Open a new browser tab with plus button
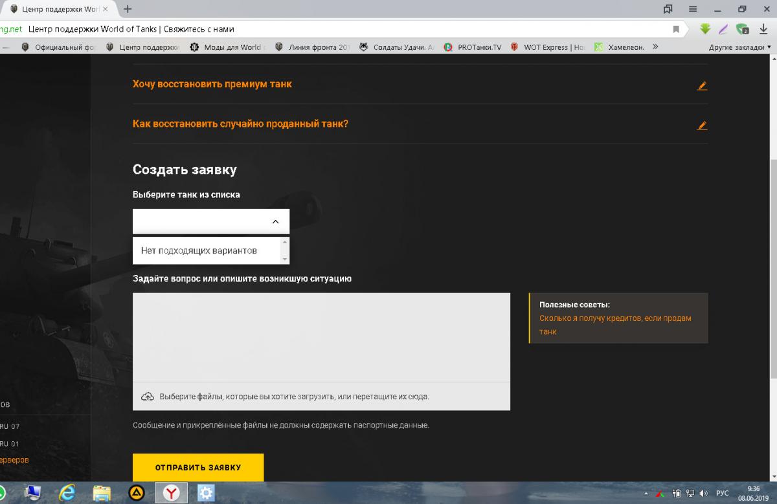Image resolution: width=777 pixels, height=504 pixels. [127, 9]
